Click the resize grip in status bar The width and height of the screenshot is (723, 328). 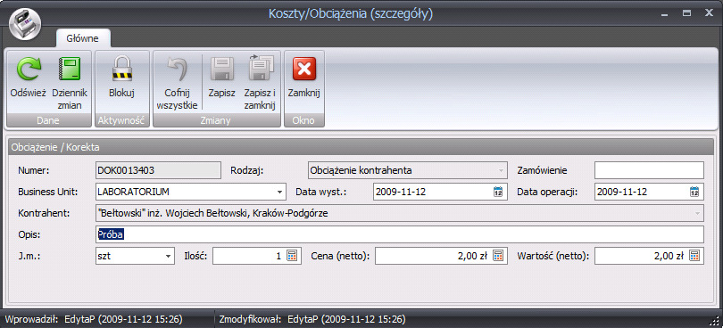pyautogui.click(x=716, y=321)
